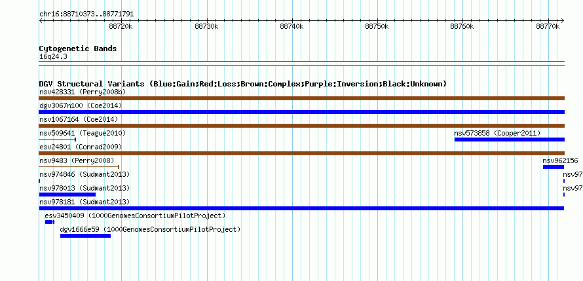Open the nsv962156 variant label

pyautogui.click(x=560, y=160)
